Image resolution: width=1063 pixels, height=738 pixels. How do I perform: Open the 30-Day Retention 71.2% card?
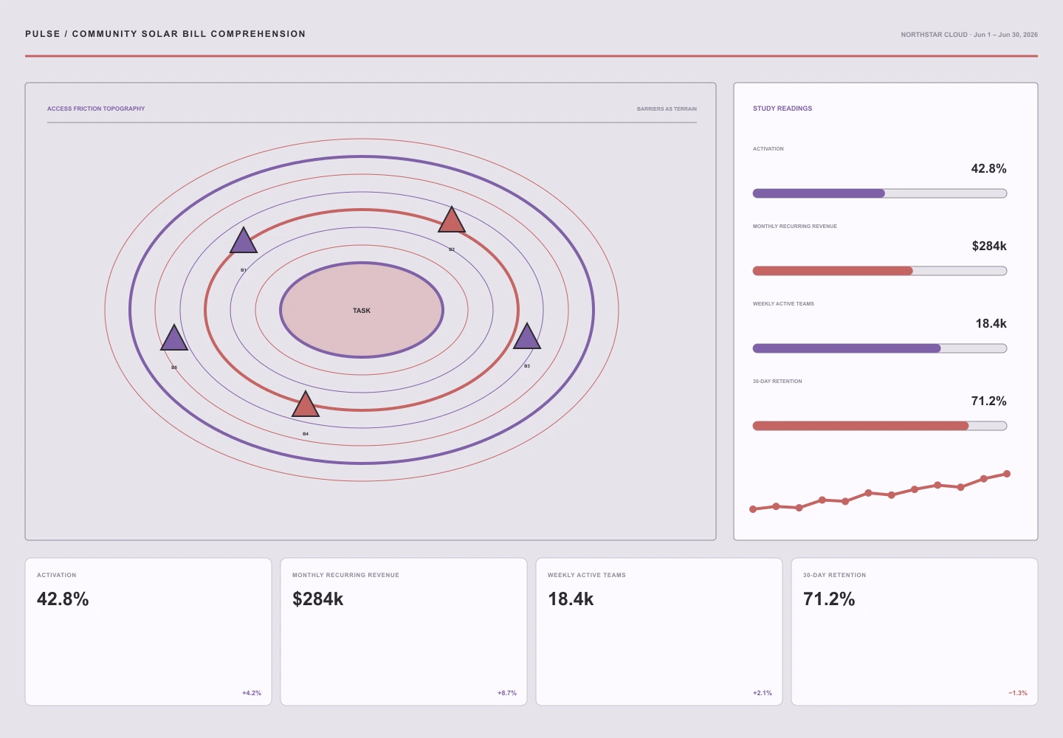915,632
